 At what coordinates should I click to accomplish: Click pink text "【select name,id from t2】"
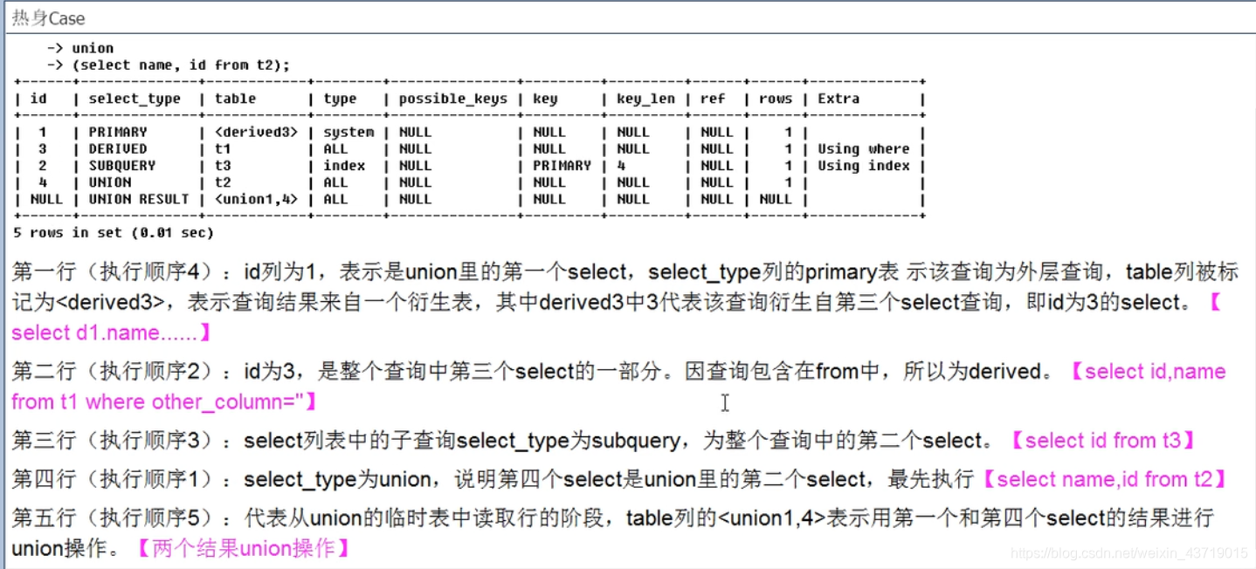click(1106, 479)
